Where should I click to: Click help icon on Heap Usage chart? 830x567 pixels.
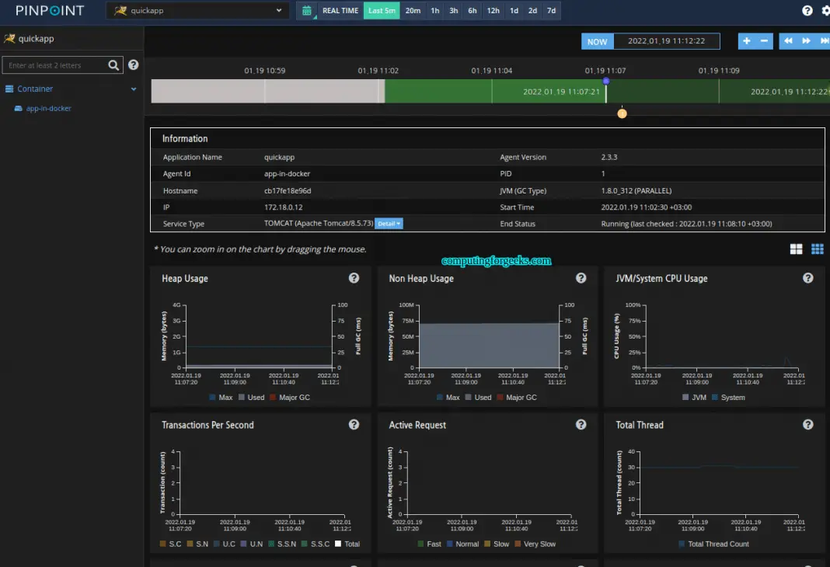point(354,278)
